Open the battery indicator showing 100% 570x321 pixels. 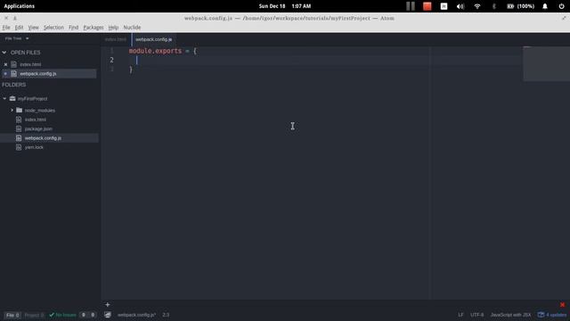click(x=520, y=6)
